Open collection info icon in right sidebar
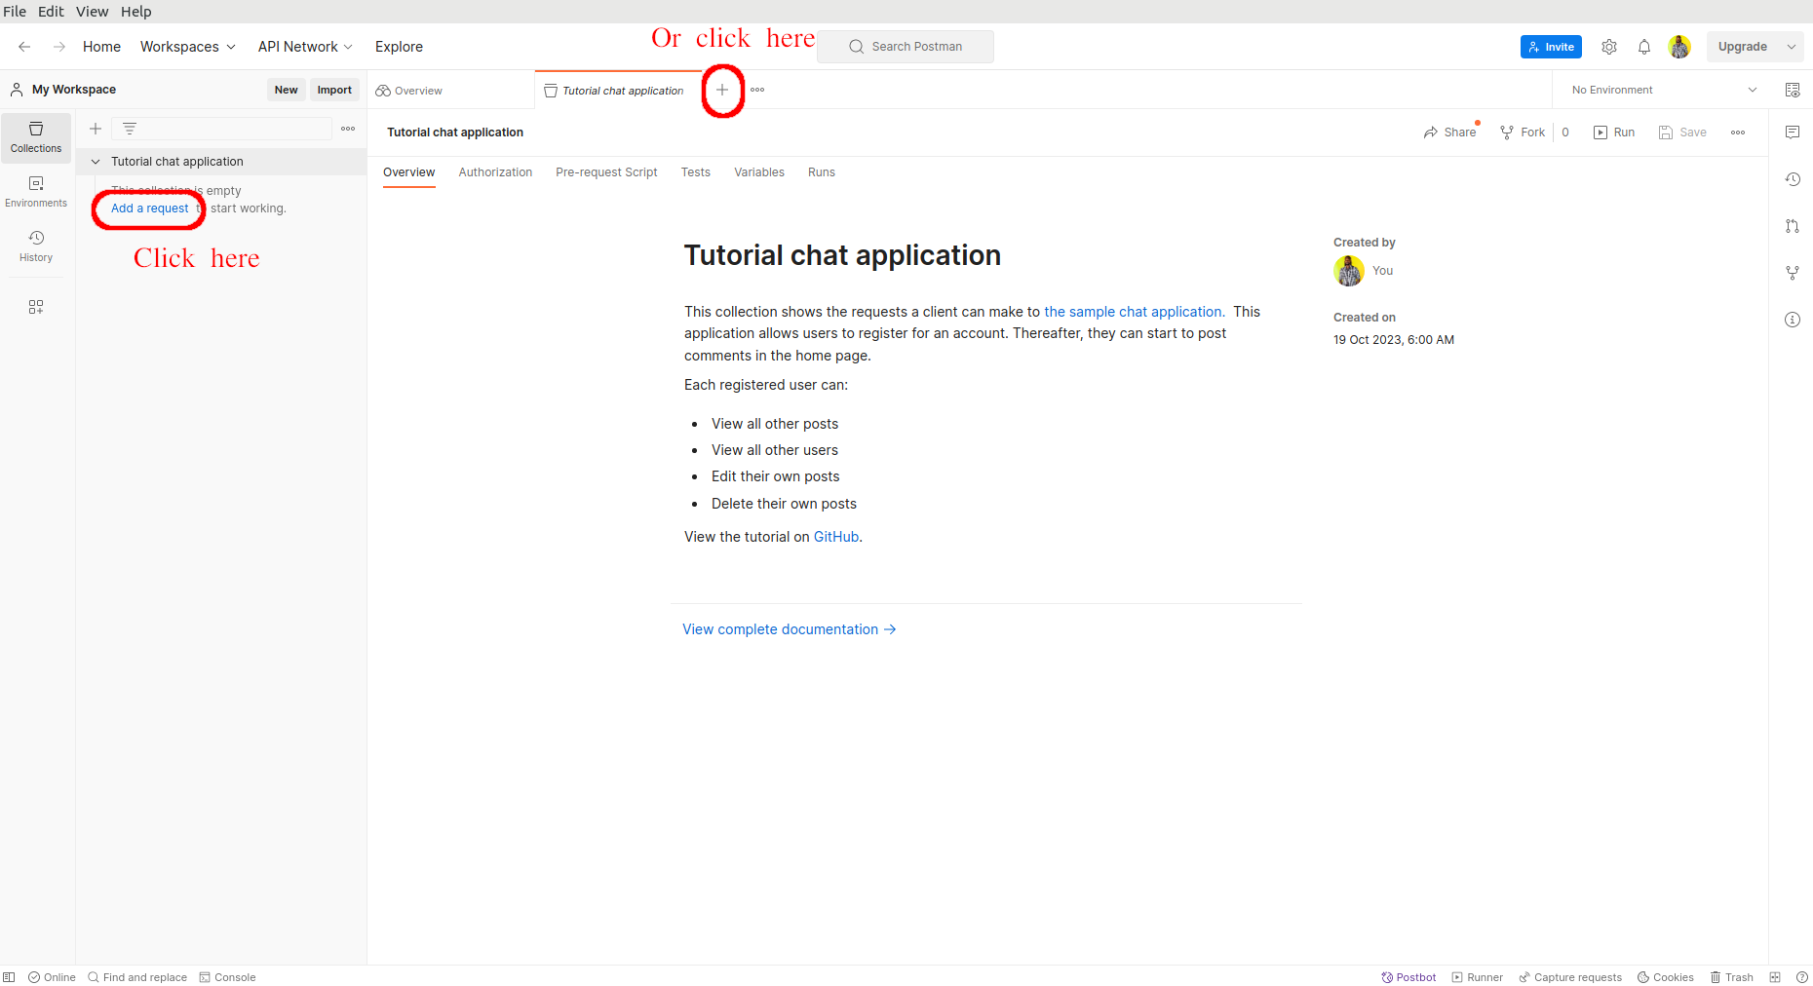Viewport: 1813px width, 986px height. tap(1793, 320)
